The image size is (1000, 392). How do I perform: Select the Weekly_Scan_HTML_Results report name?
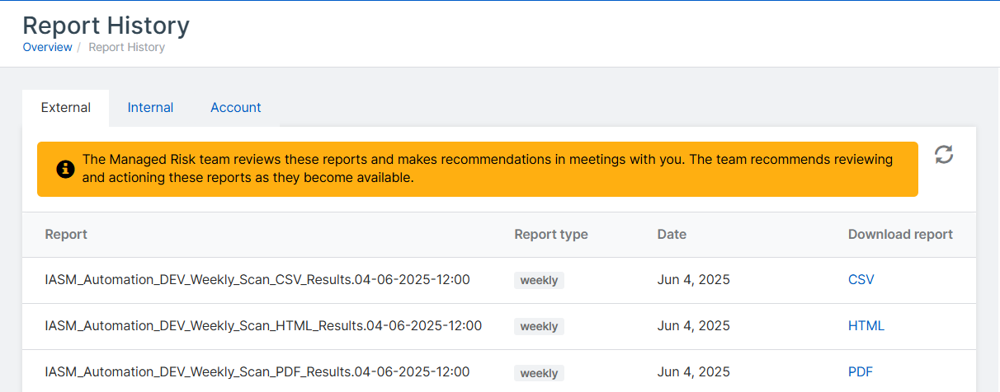tap(263, 326)
